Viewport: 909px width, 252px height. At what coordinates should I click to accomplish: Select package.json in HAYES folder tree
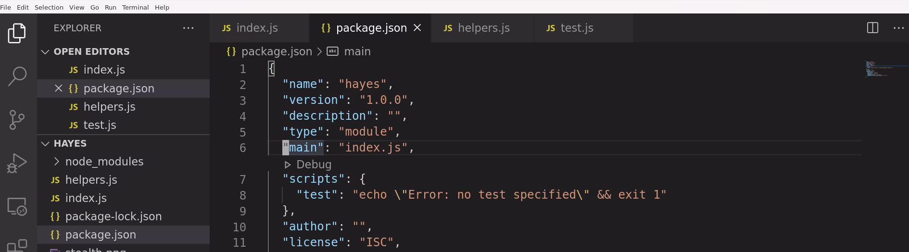click(124, 235)
